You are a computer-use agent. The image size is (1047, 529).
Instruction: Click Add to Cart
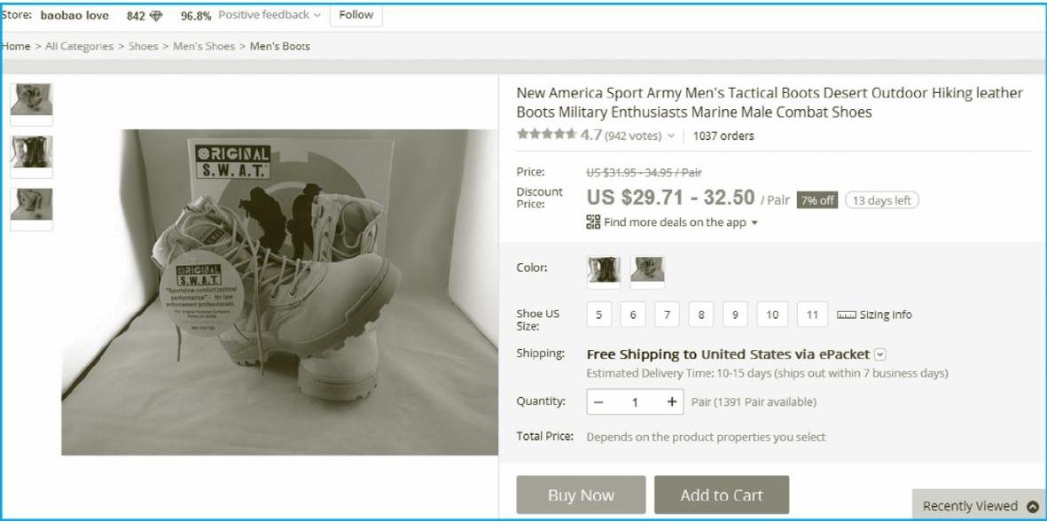click(721, 495)
